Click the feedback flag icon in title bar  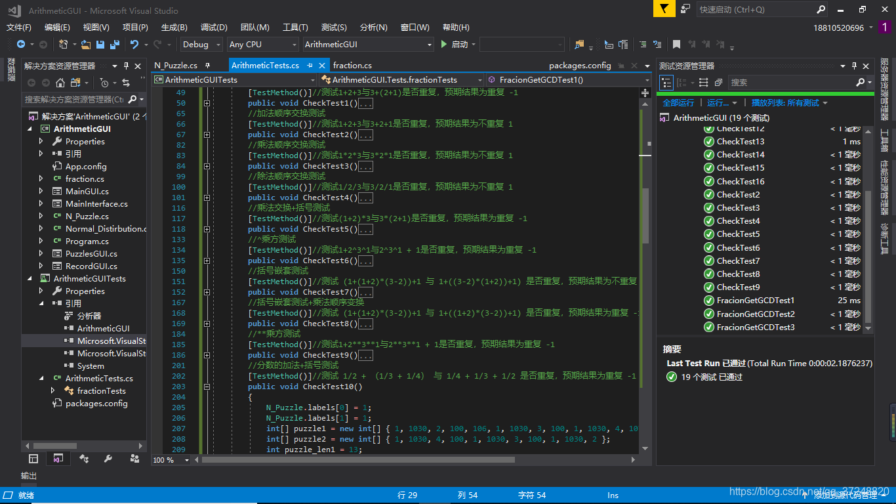click(664, 9)
